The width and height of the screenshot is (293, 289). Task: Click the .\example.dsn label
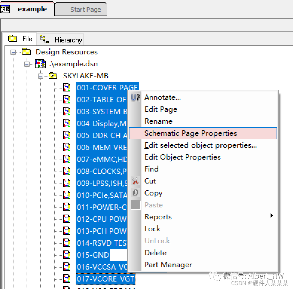[x=74, y=64]
